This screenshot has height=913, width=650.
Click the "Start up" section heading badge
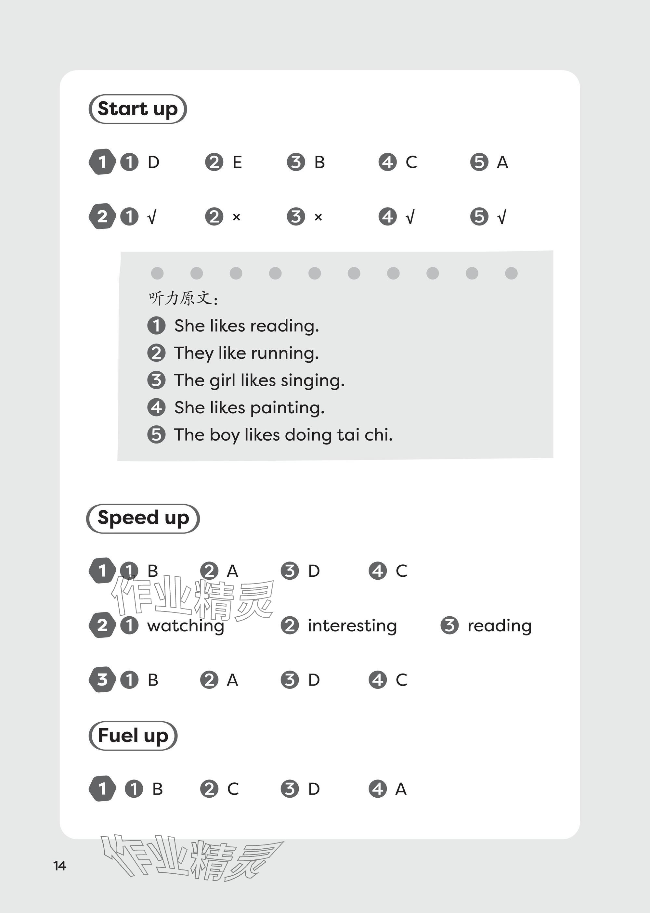[137, 109]
